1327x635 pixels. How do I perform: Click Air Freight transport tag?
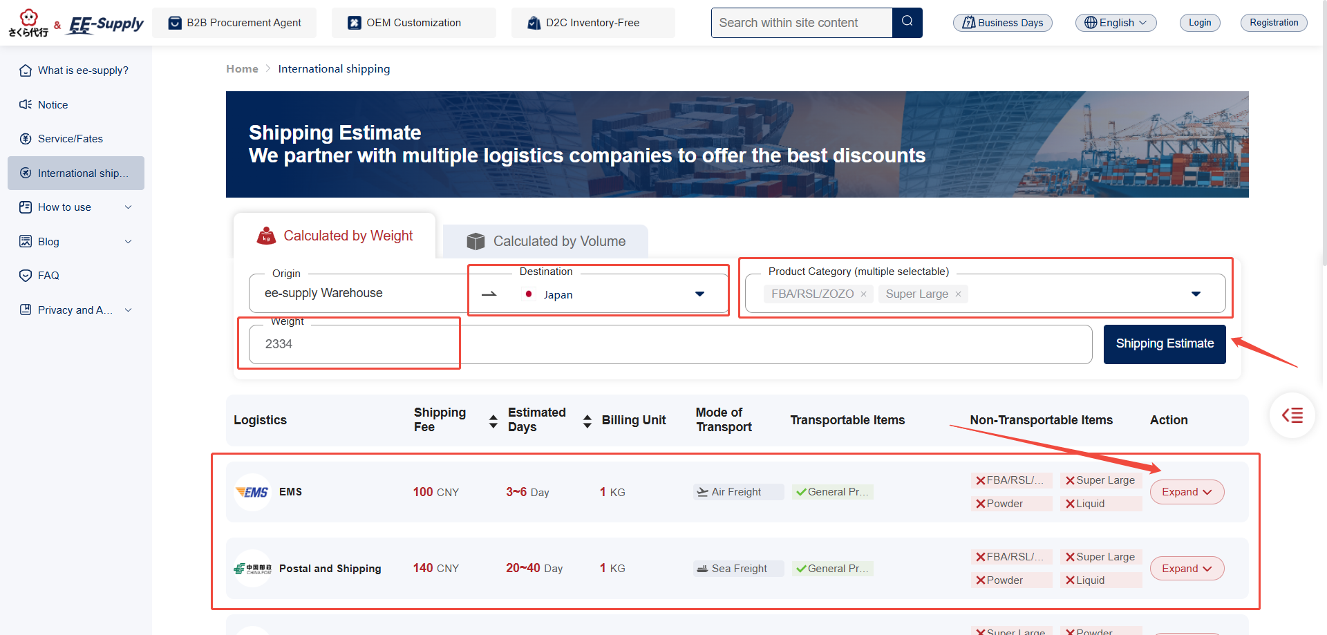coord(738,492)
